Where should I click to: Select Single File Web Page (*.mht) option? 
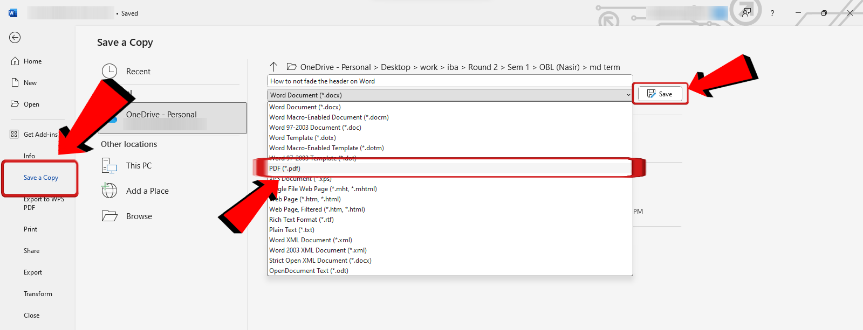[x=450, y=189]
